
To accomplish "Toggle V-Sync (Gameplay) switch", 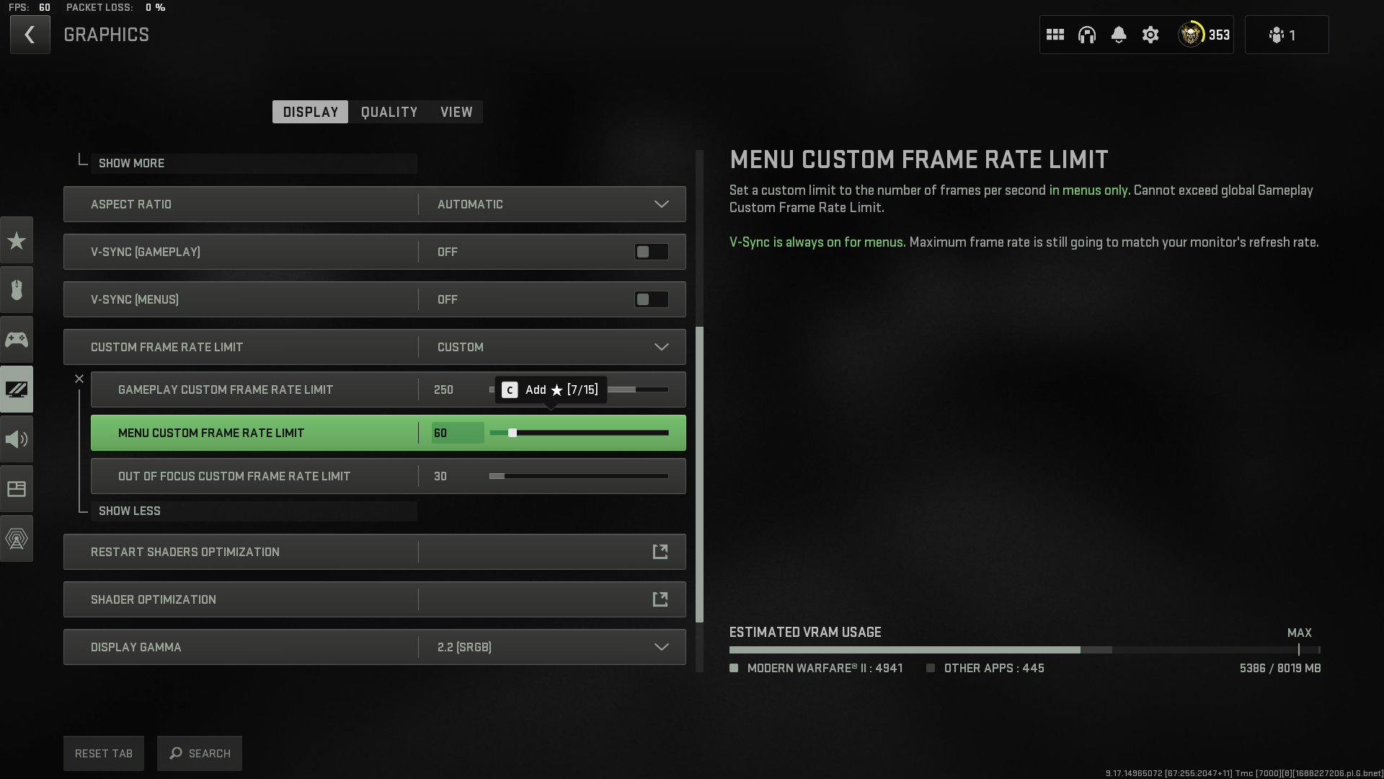I will [x=651, y=252].
